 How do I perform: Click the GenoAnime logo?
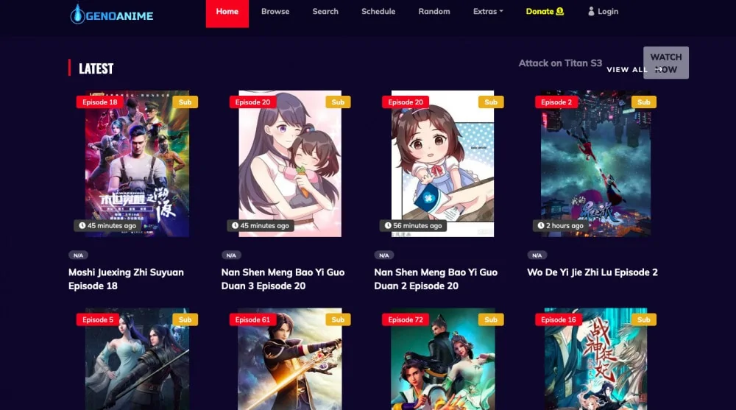point(112,15)
